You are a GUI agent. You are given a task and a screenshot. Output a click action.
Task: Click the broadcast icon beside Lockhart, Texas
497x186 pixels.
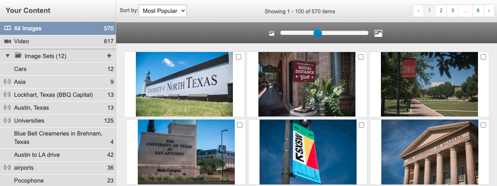[7, 95]
